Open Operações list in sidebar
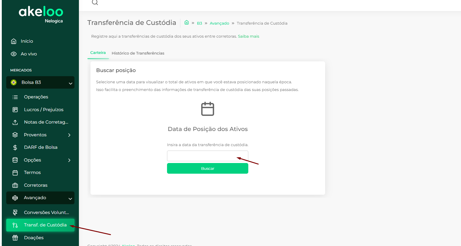This screenshot has height=246, width=461. coord(36,97)
